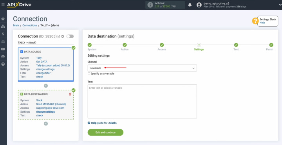Screen dimensions: 282x145
Task: Go to the Test step
Action: 236,45
